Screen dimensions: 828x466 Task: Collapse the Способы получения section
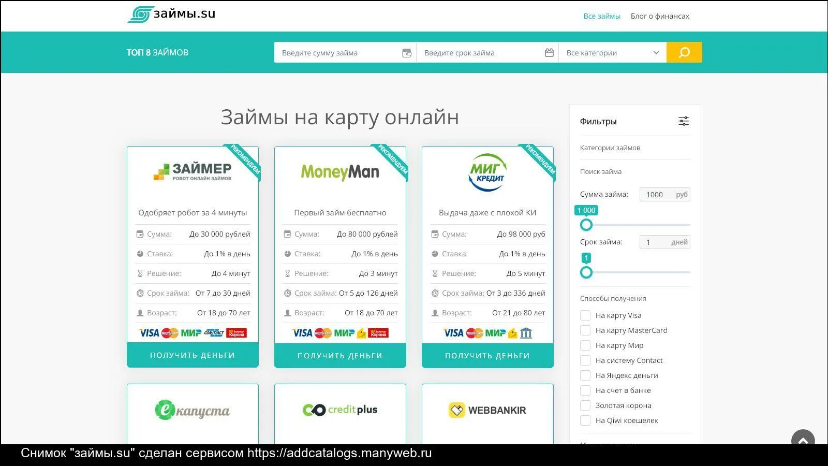point(613,298)
